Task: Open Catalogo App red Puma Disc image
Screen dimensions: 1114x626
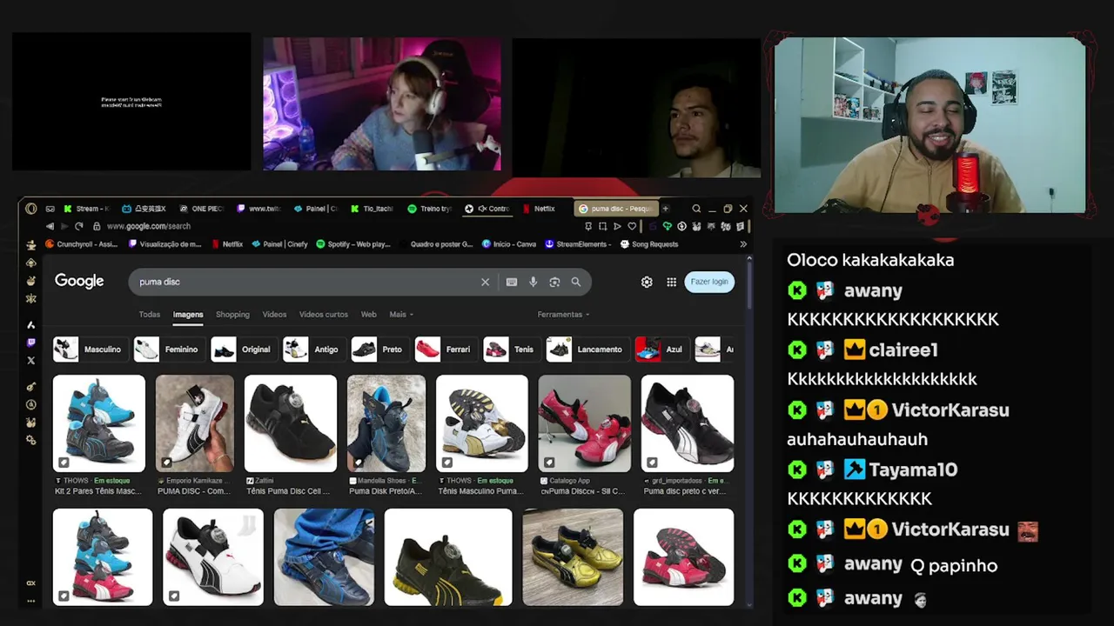Action: (585, 423)
